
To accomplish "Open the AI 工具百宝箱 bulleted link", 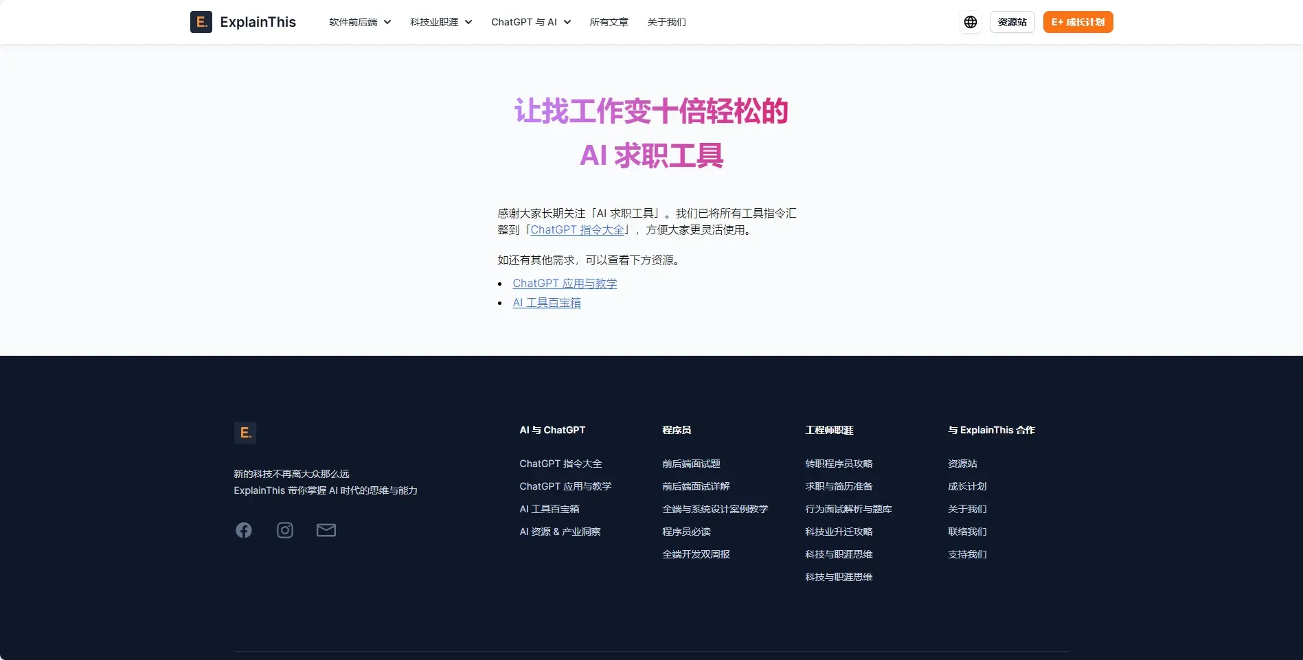I will [547, 303].
